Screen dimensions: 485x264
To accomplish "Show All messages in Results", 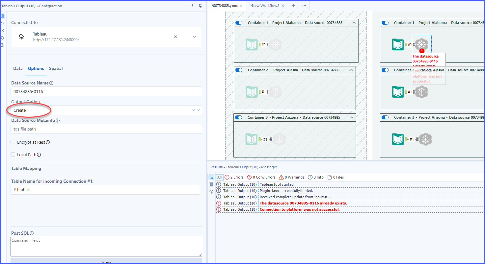I will click(220, 177).
